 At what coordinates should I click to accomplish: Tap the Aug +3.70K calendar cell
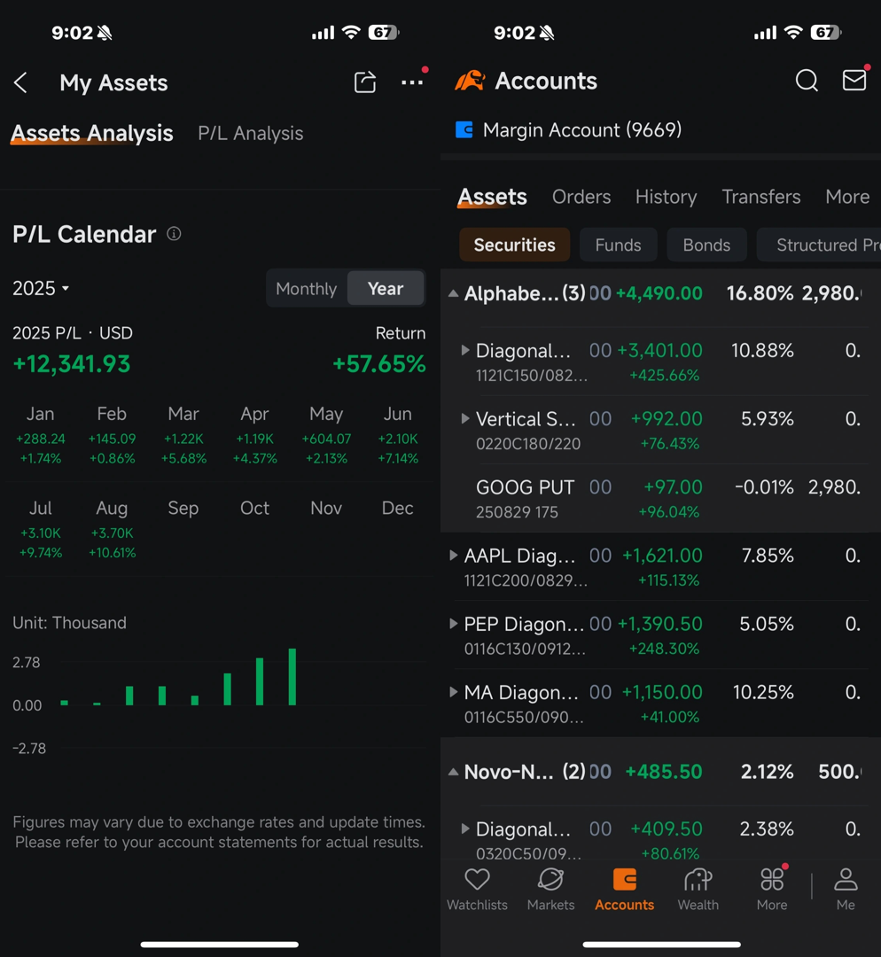(x=112, y=530)
